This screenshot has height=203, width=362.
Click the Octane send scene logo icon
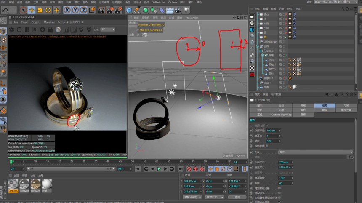pyautogui.click(x=11, y=29)
